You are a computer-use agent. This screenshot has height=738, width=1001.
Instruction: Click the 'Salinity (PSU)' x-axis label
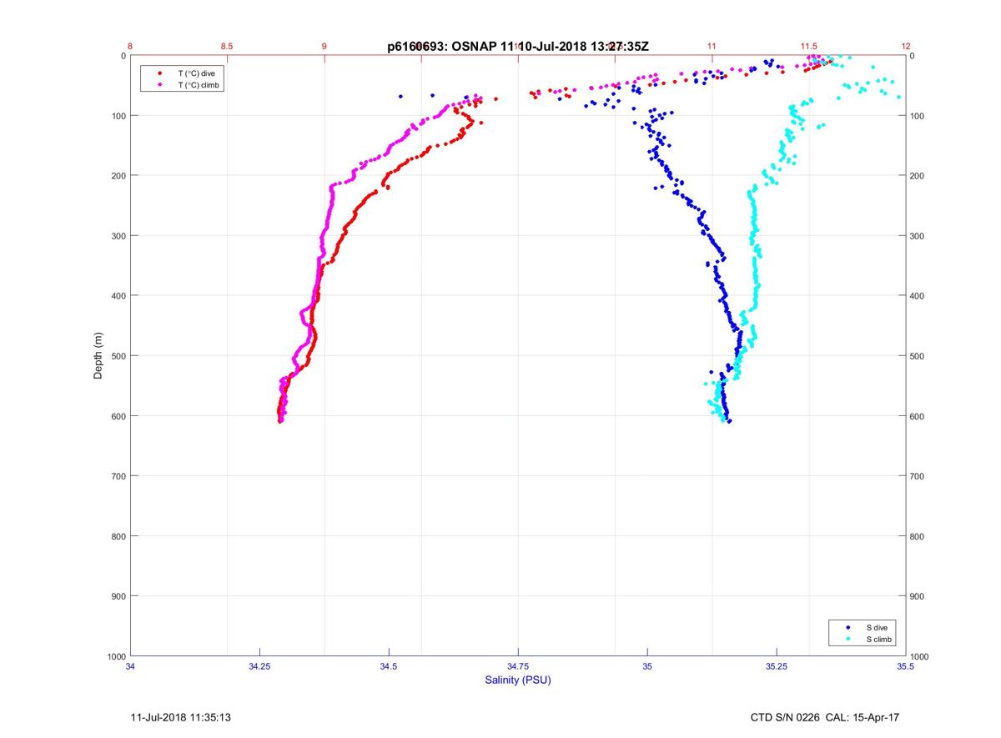pos(518,680)
